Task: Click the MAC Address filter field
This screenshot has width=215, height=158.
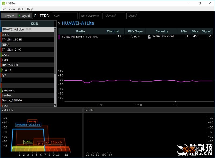Action: point(90,16)
